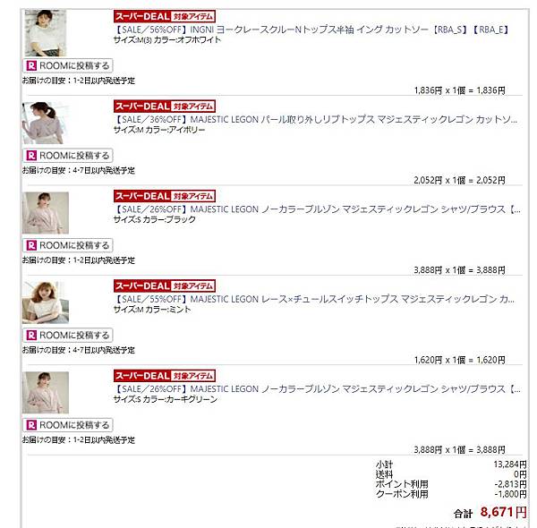Click ROOM post button for mint top
537x528 pixels.
coord(67,335)
